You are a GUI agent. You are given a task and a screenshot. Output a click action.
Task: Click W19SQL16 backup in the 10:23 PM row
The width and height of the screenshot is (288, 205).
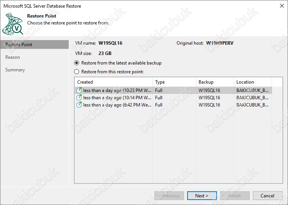[209, 90]
